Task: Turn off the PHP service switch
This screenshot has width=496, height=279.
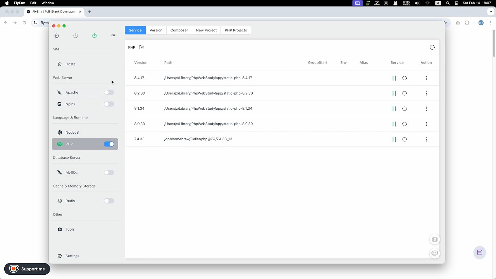Action: pyautogui.click(x=109, y=144)
